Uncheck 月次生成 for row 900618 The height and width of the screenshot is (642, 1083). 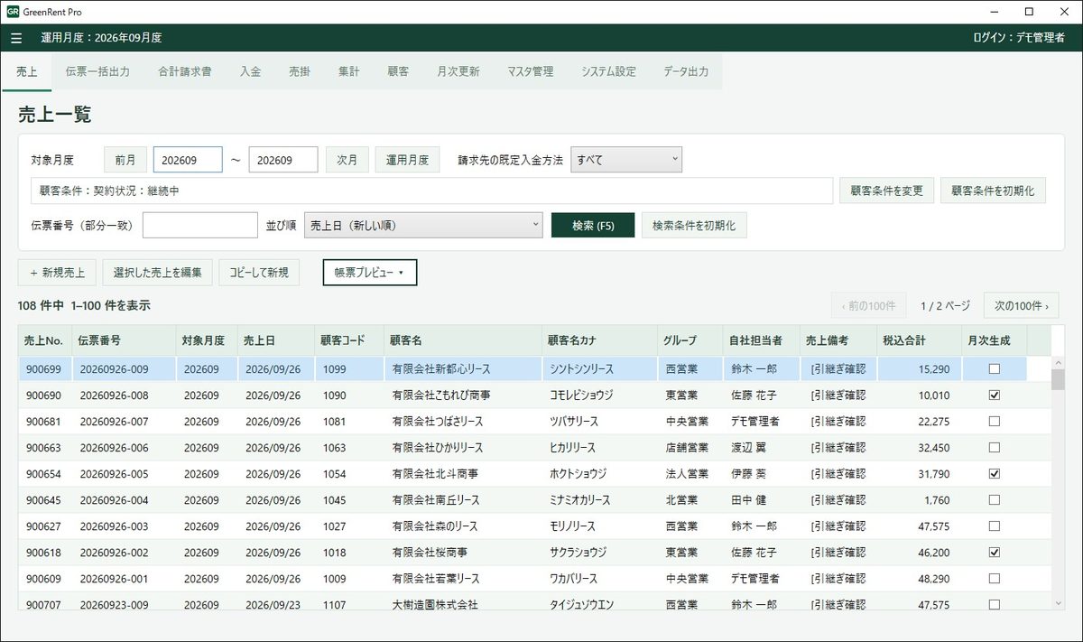tap(995, 552)
